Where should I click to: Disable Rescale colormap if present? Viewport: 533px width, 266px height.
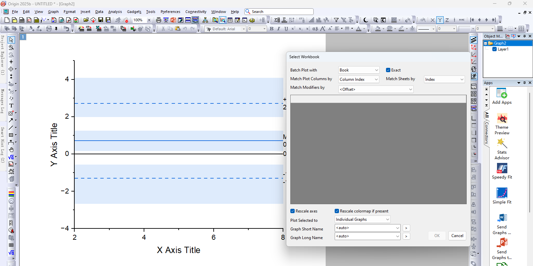click(337, 211)
